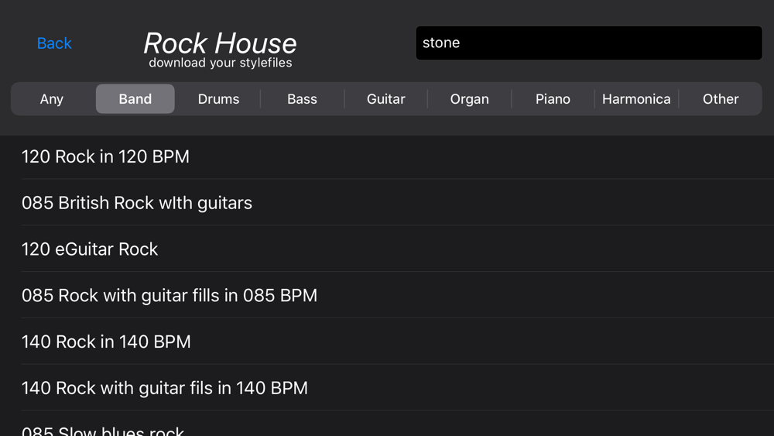
Task: Choose the Organ instrument filter
Action: [x=470, y=99]
